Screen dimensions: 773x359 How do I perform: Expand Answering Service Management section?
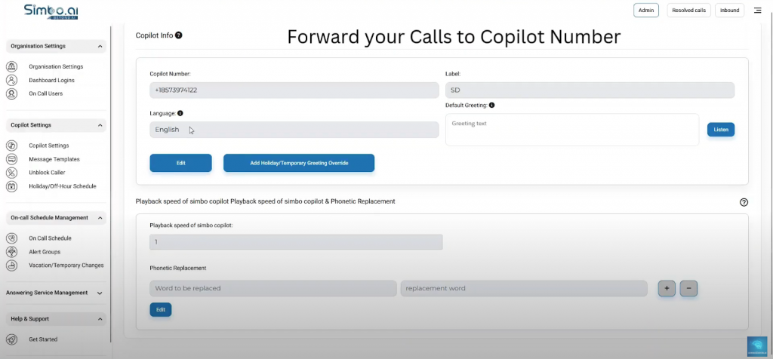(100, 293)
